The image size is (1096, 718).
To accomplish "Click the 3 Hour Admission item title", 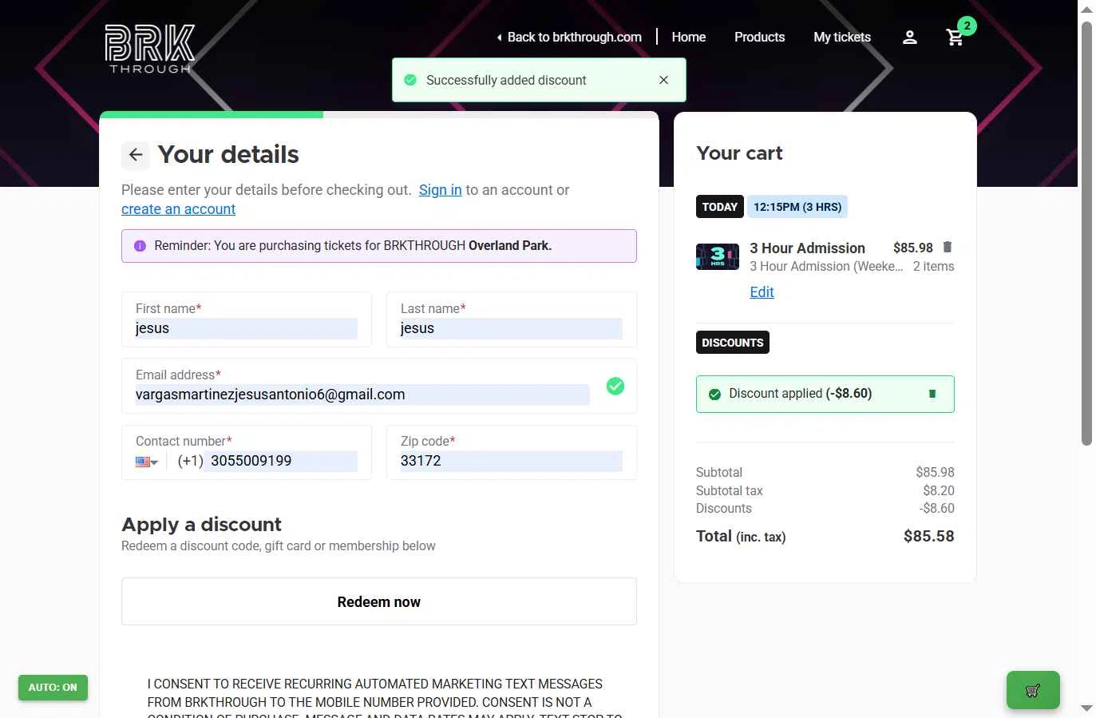I will click(807, 248).
